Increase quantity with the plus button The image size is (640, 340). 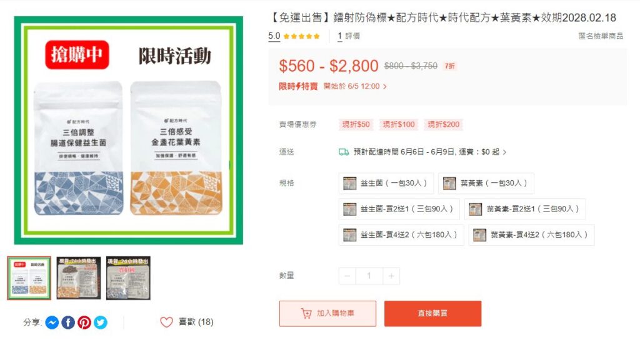point(391,276)
